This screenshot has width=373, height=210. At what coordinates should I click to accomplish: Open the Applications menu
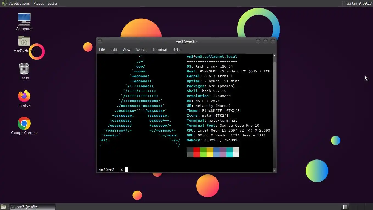point(19,3)
